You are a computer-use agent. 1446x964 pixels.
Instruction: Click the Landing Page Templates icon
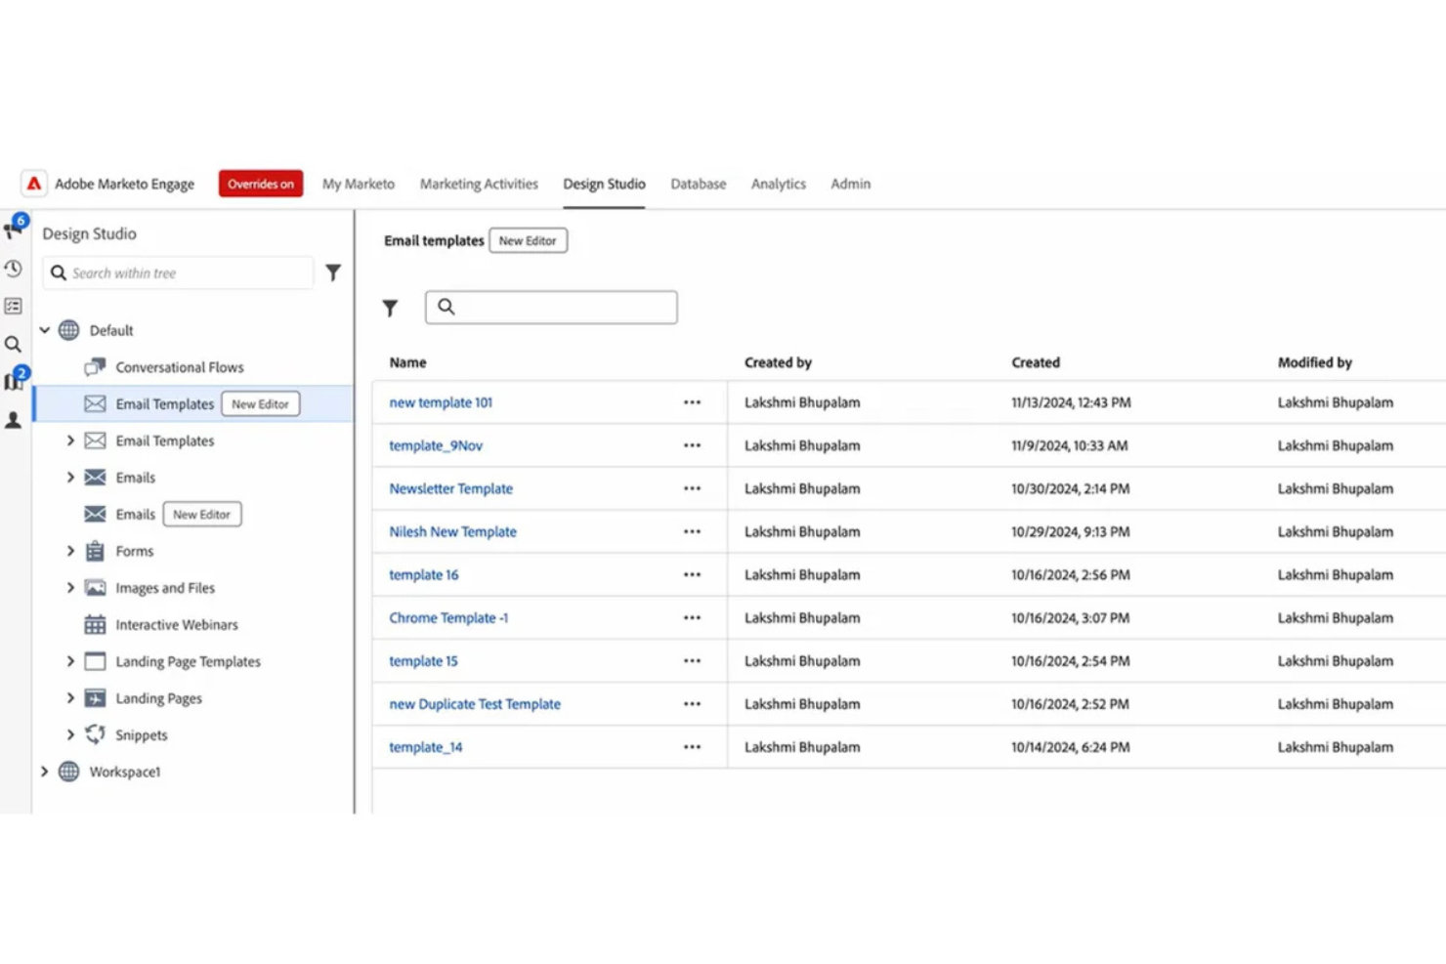coord(95,661)
